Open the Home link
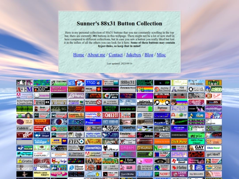Viewport: 239px width, 179px height. [79, 55]
